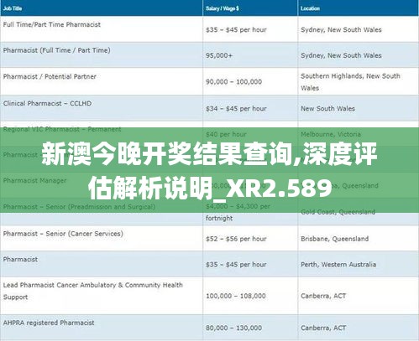The height and width of the screenshot is (341, 419).
Task: Click the 100,000 – 108,000 salary cell
Action: [x=236, y=296]
